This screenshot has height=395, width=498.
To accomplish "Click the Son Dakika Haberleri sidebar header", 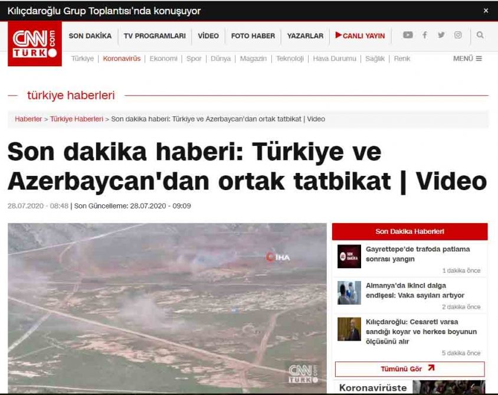I will (x=409, y=231).
